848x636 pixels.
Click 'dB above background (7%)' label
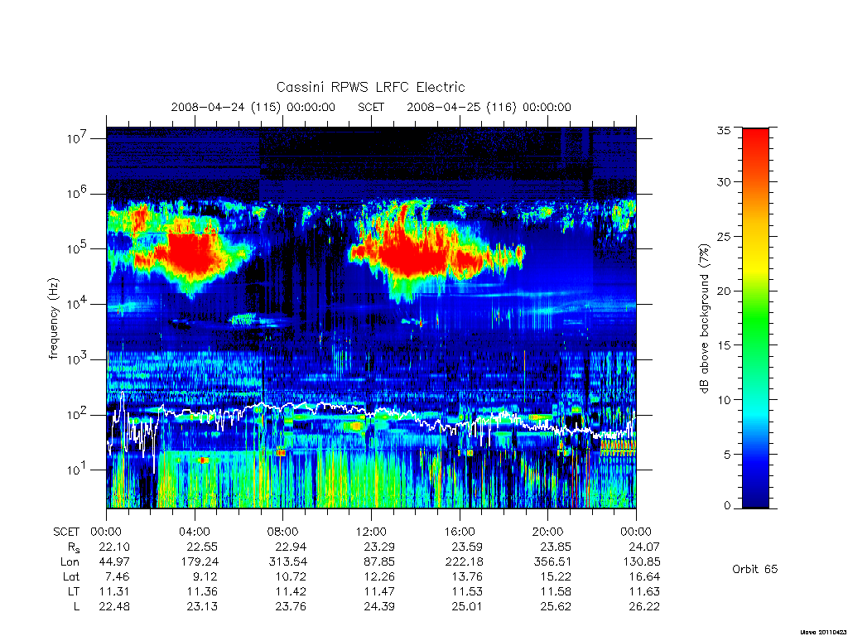click(704, 319)
